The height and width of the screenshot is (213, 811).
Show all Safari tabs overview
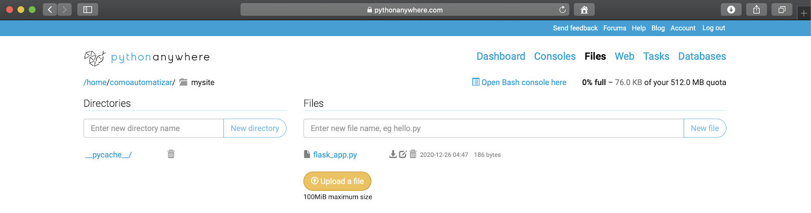pyautogui.click(x=782, y=10)
